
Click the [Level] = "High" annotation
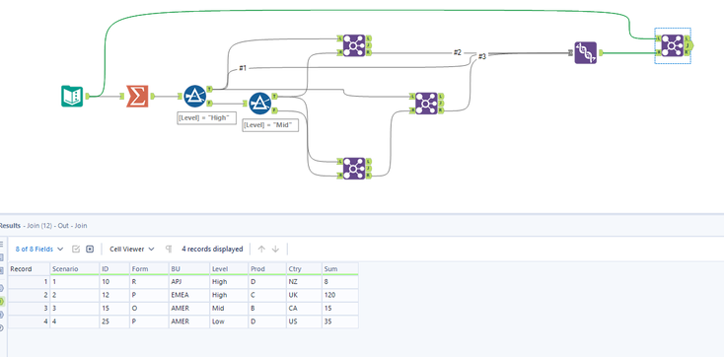pos(207,117)
